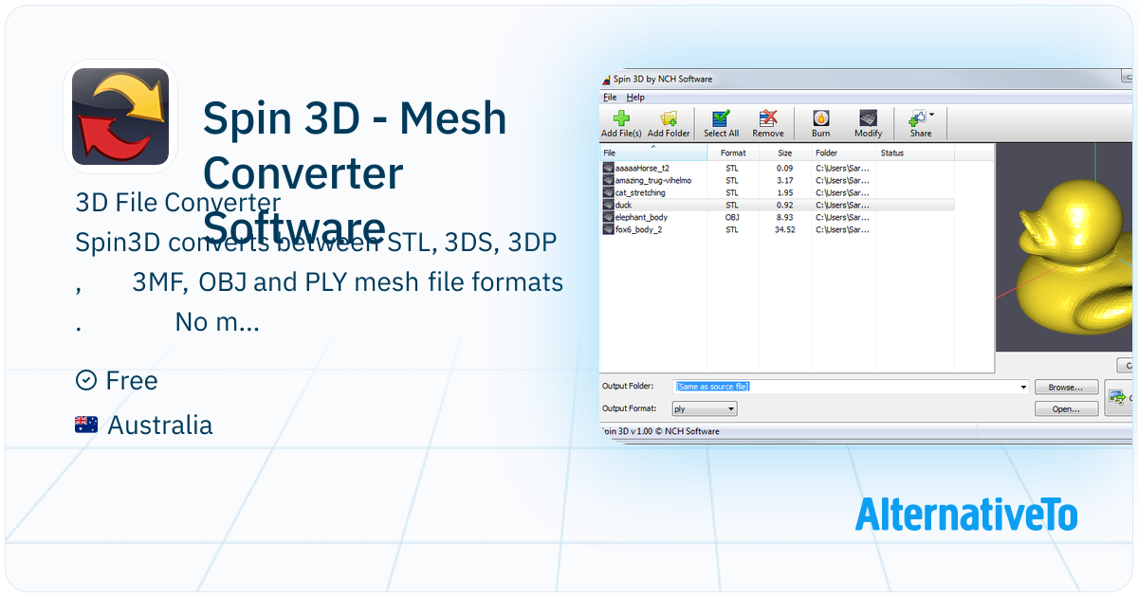Sort list by Format column header

pos(733,153)
